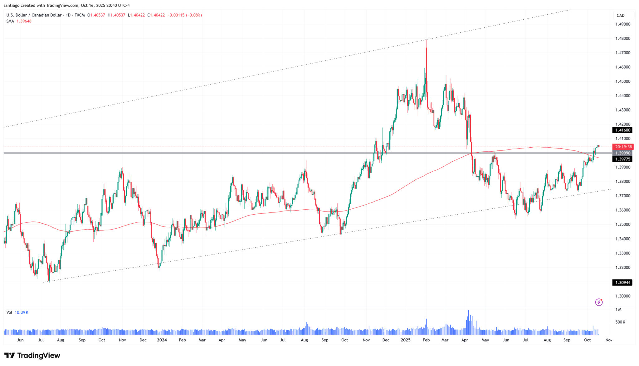639x366 pixels.
Task: Click the 500 K volume scale label
Action: (620, 322)
